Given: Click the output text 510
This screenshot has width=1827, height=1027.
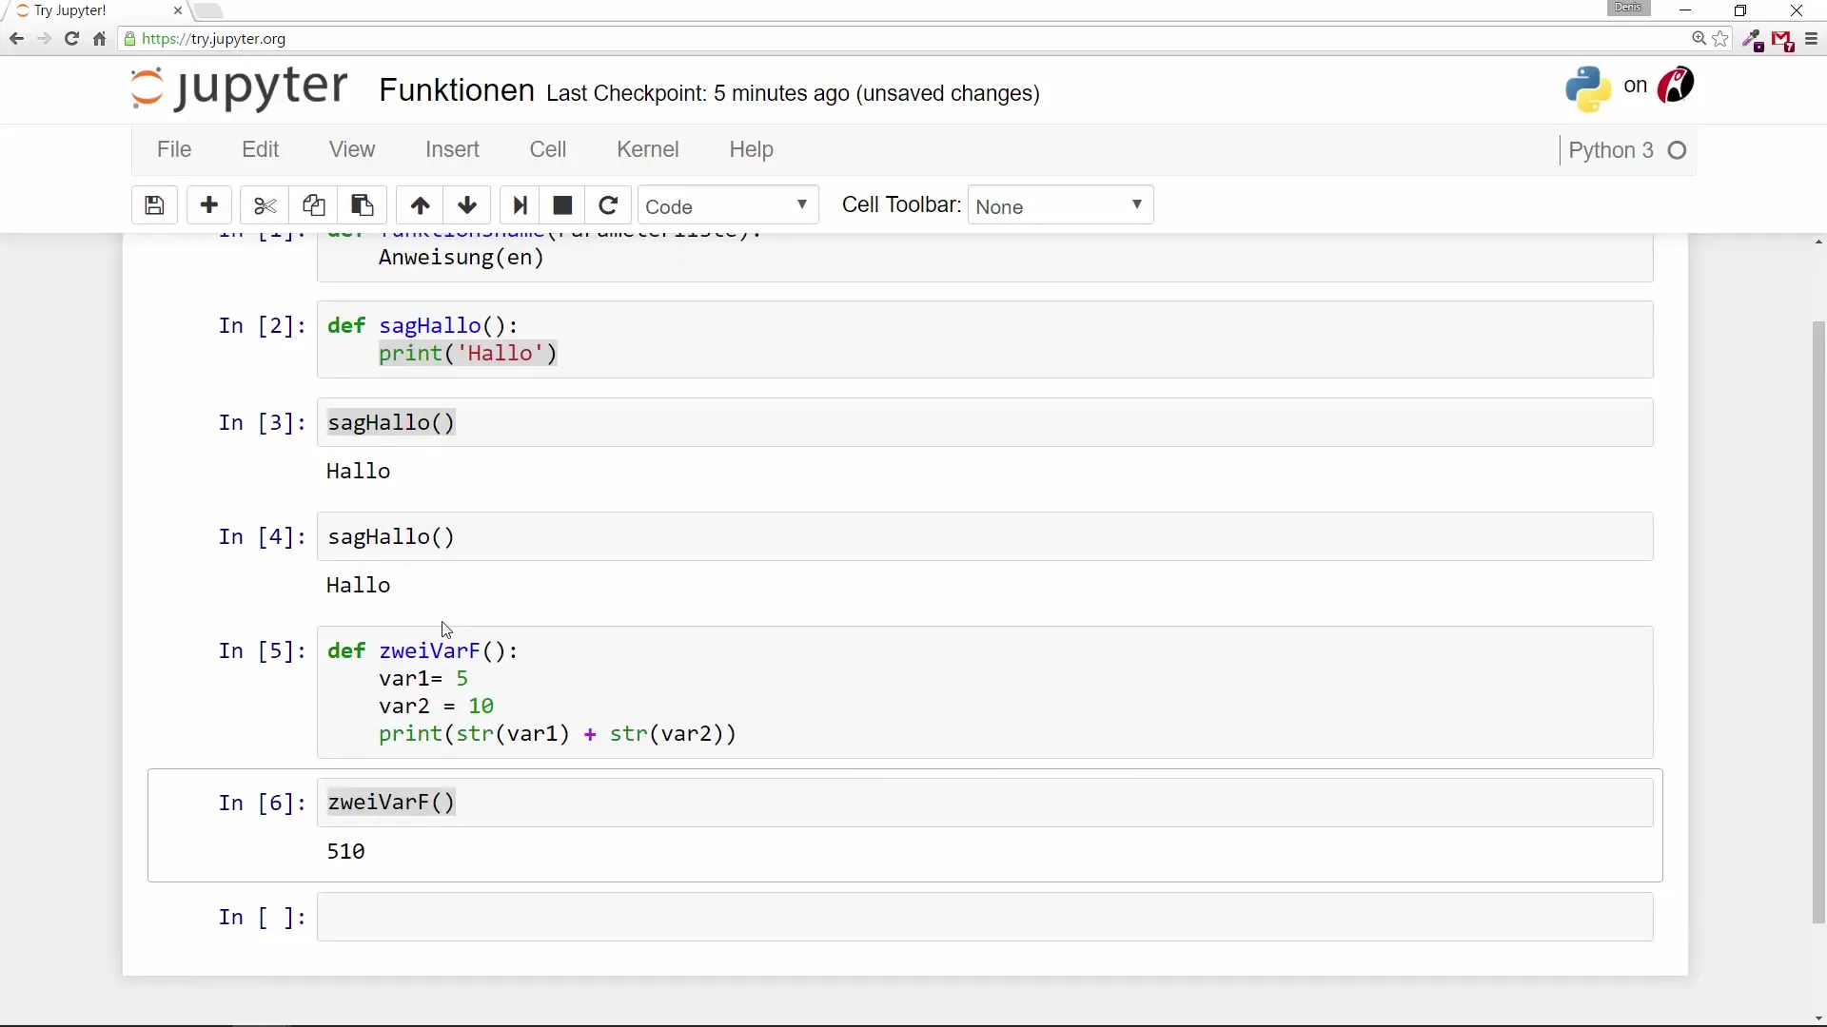Looking at the screenshot, I should (x=345, y=851).
